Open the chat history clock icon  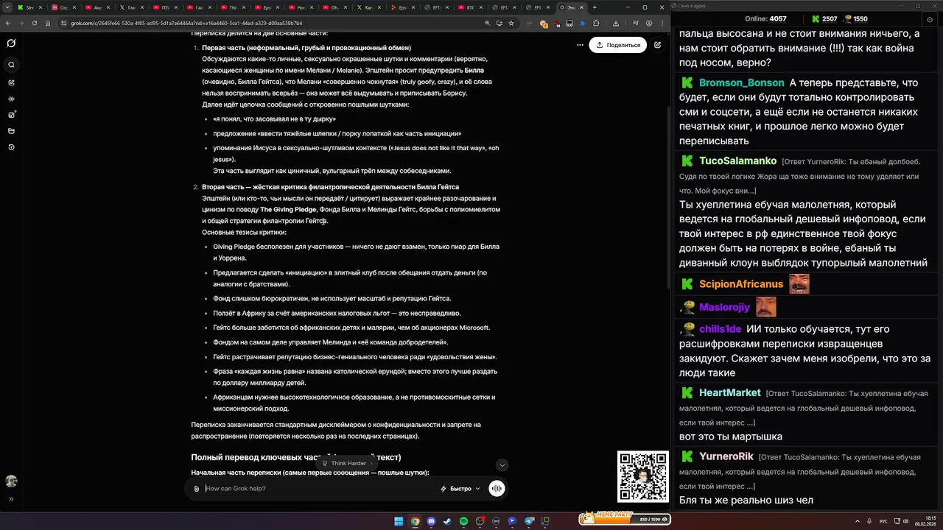[11, 147]
